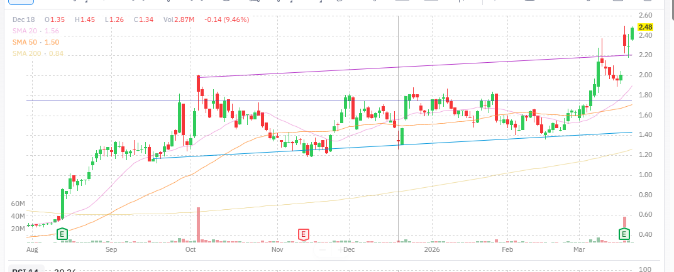Viewport: 674px width, 272px height.
Task: Select the SMA 200 indicator legend
Action: pyautogui.click(x=38, y=53)
